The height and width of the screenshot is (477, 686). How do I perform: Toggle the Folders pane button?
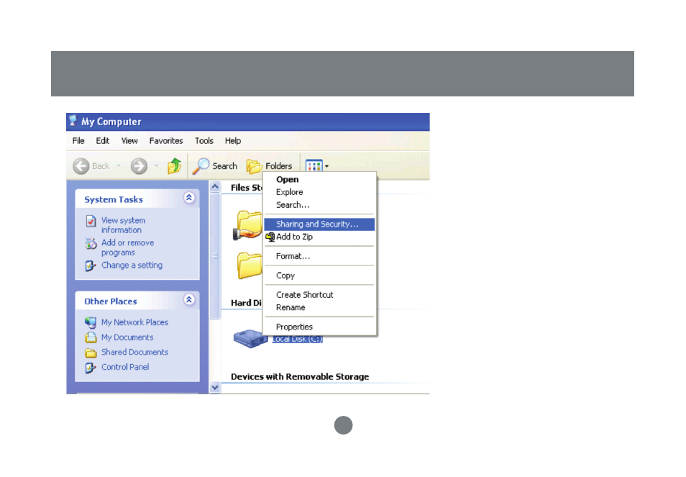269,166
